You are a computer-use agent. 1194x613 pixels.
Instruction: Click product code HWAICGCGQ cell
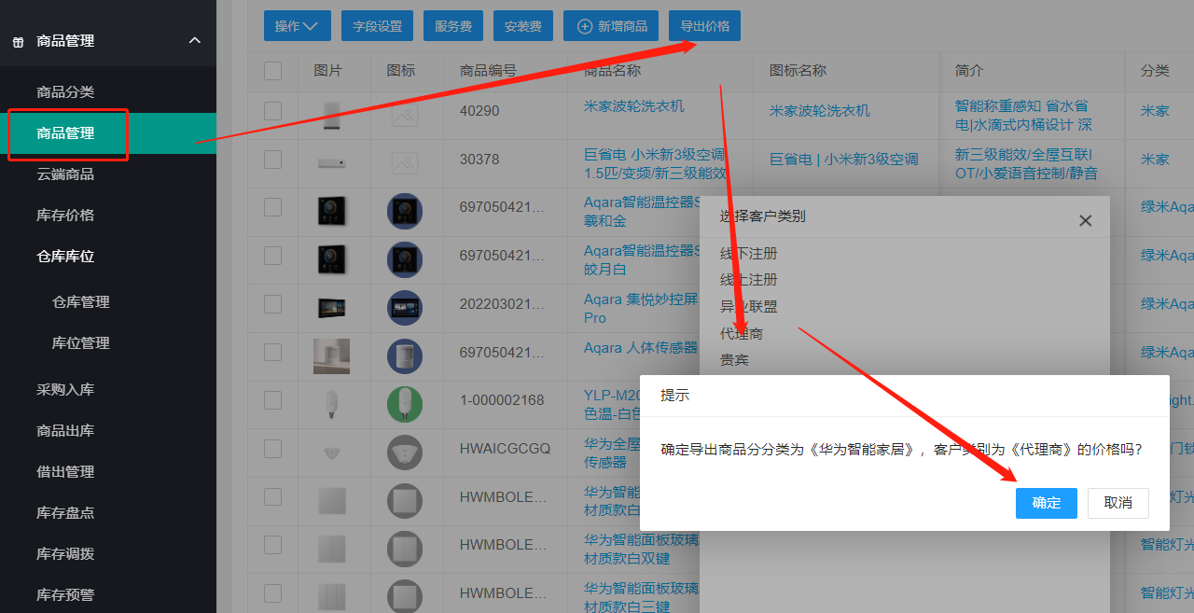[x=505, y=449]
